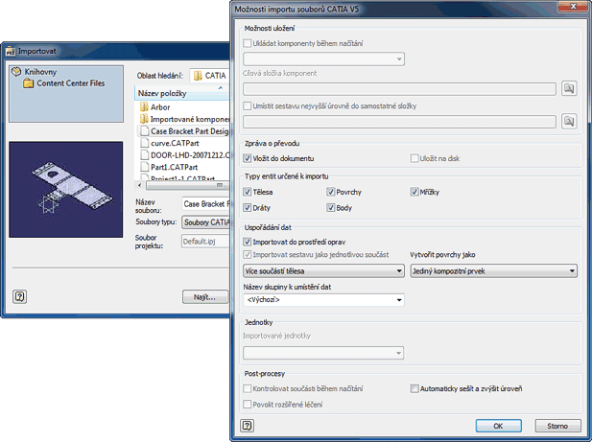Screen dimensions: 592x442
Task: Uncheck Dráty entity type
Action: (248, 208)
